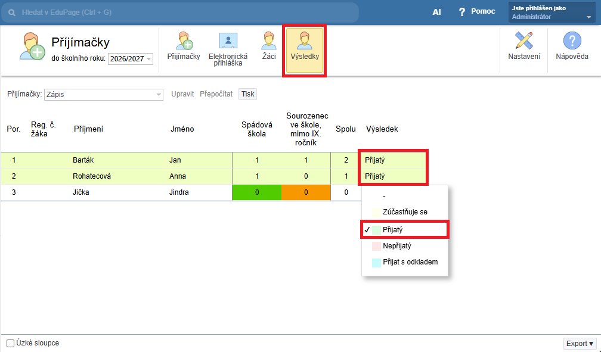Open the Přijímačky Zápis combo box

click(103, 94)
